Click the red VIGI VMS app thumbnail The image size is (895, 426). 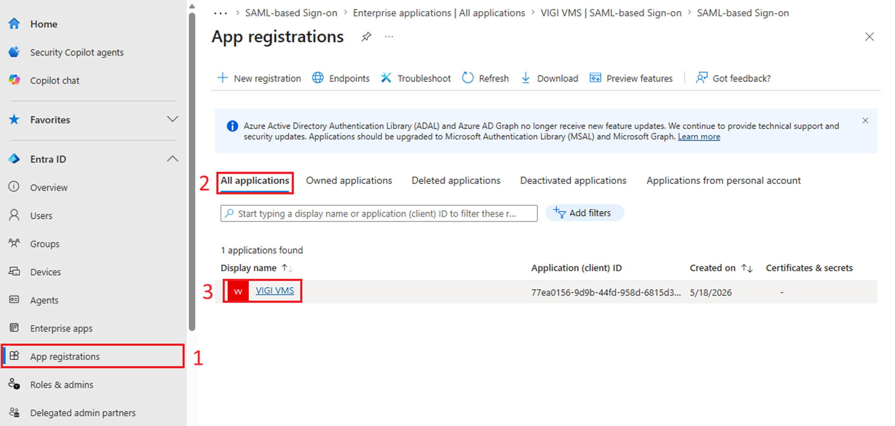click(x=238, y=291)
